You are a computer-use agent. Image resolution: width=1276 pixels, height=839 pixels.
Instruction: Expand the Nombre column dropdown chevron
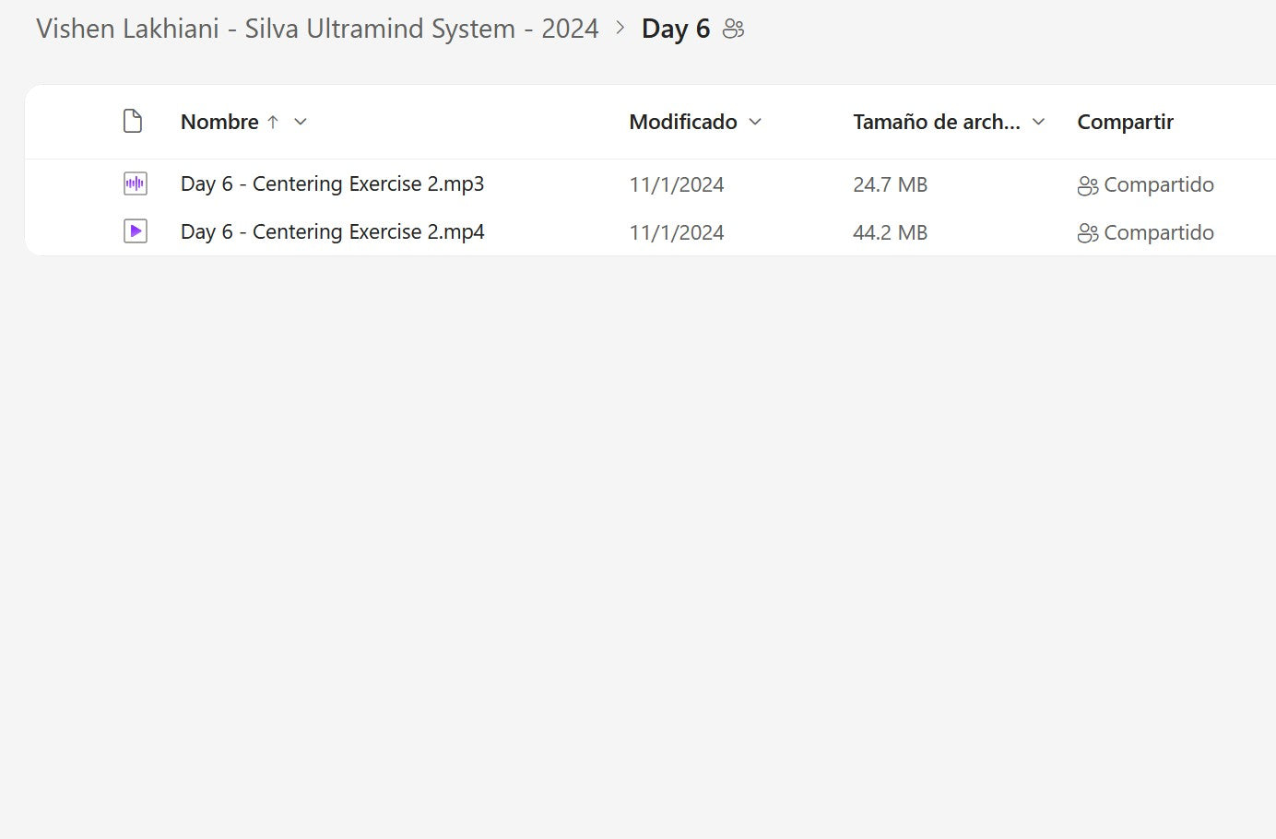click(301, 122)
